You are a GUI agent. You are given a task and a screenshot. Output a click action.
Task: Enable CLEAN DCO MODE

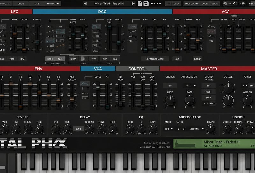pos(155,59)
